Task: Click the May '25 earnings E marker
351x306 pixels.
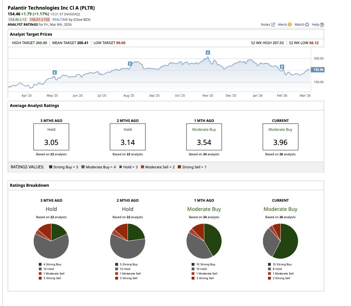Action: click(x=55, y=72)
